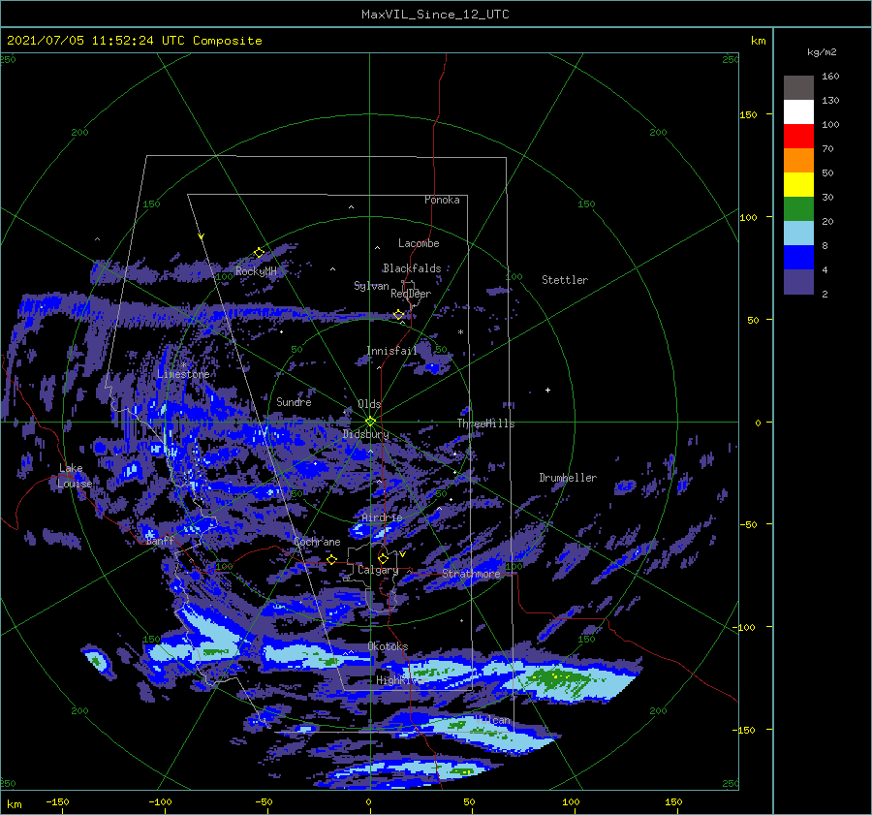The image size is (872, 815).
Task: Click the Limestone label
Action: pyautogui.click(x=183, y=374)
